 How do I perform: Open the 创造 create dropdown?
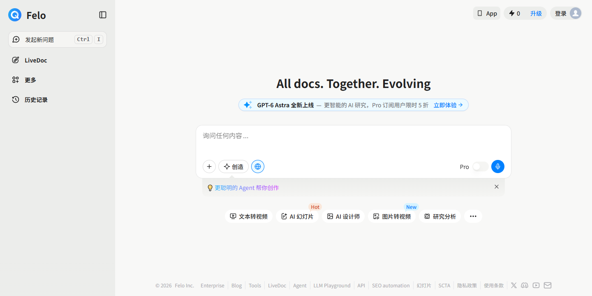234,166
